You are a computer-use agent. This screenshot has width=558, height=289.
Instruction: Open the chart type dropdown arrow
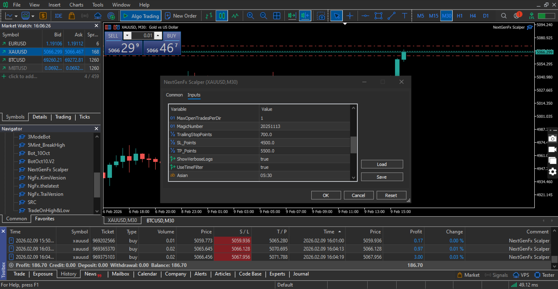16,16
